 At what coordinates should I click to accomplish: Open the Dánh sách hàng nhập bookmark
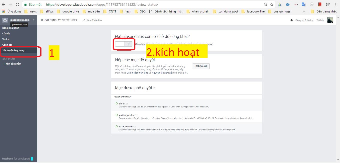click(x=166, y=11)
